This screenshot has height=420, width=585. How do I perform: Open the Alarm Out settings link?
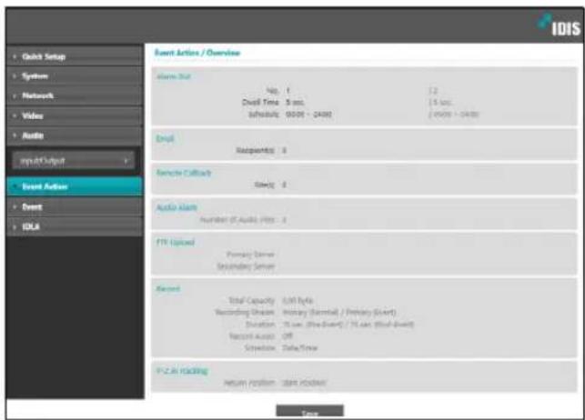pos(174,76)
